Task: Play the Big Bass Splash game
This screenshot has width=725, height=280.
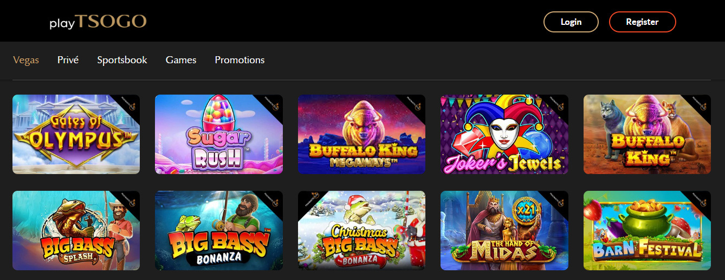Action: (76, 231)
